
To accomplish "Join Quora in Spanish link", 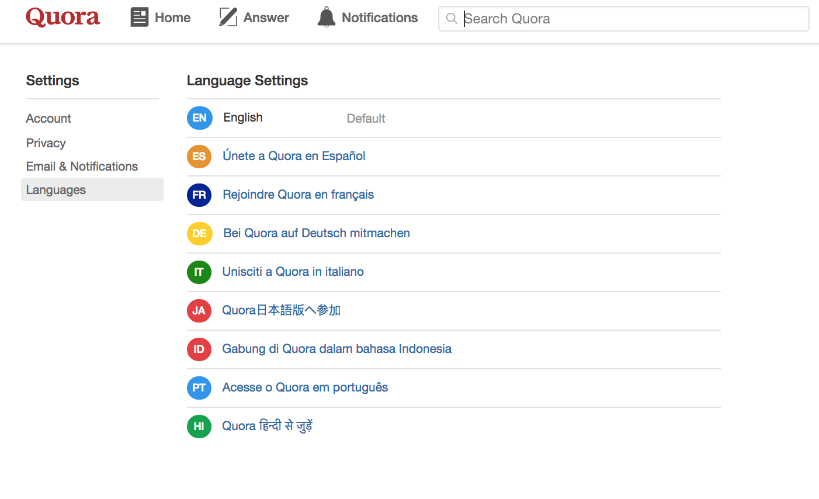I will (294, 156).
